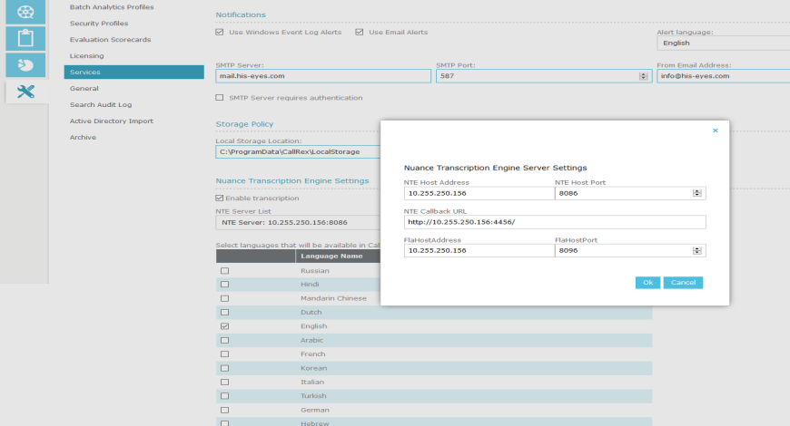Screen dimensions: 790x426
Task: Click the NTE Host Address field
Action: click(x=478, y=193)
